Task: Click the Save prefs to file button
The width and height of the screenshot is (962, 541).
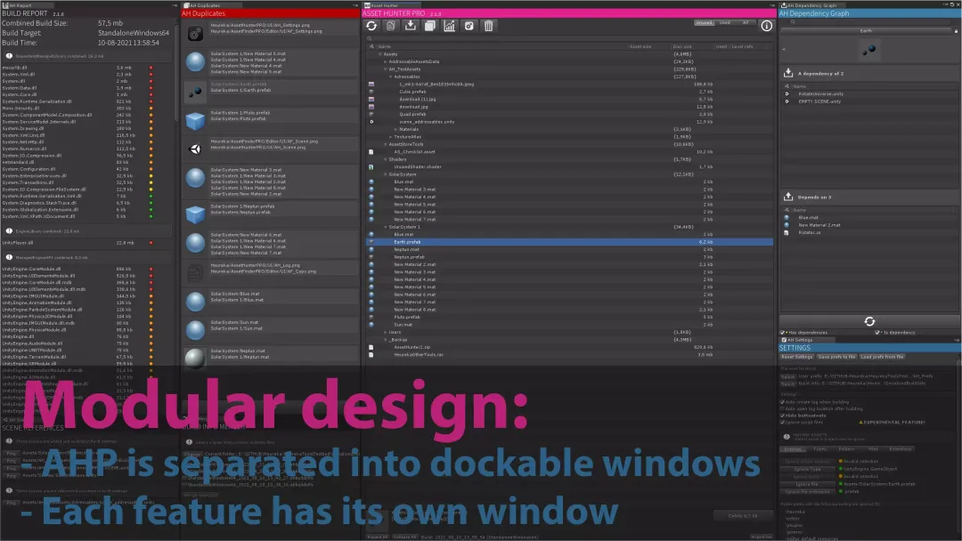Action: coord(836,357)
